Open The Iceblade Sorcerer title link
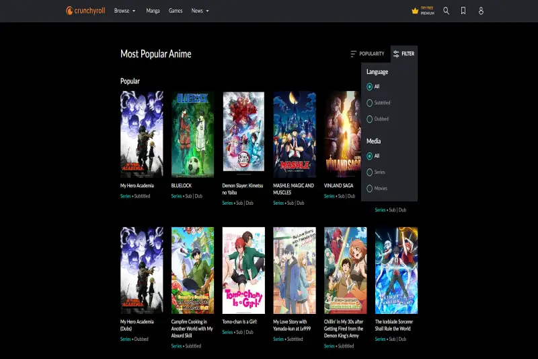 pos(394,325)
